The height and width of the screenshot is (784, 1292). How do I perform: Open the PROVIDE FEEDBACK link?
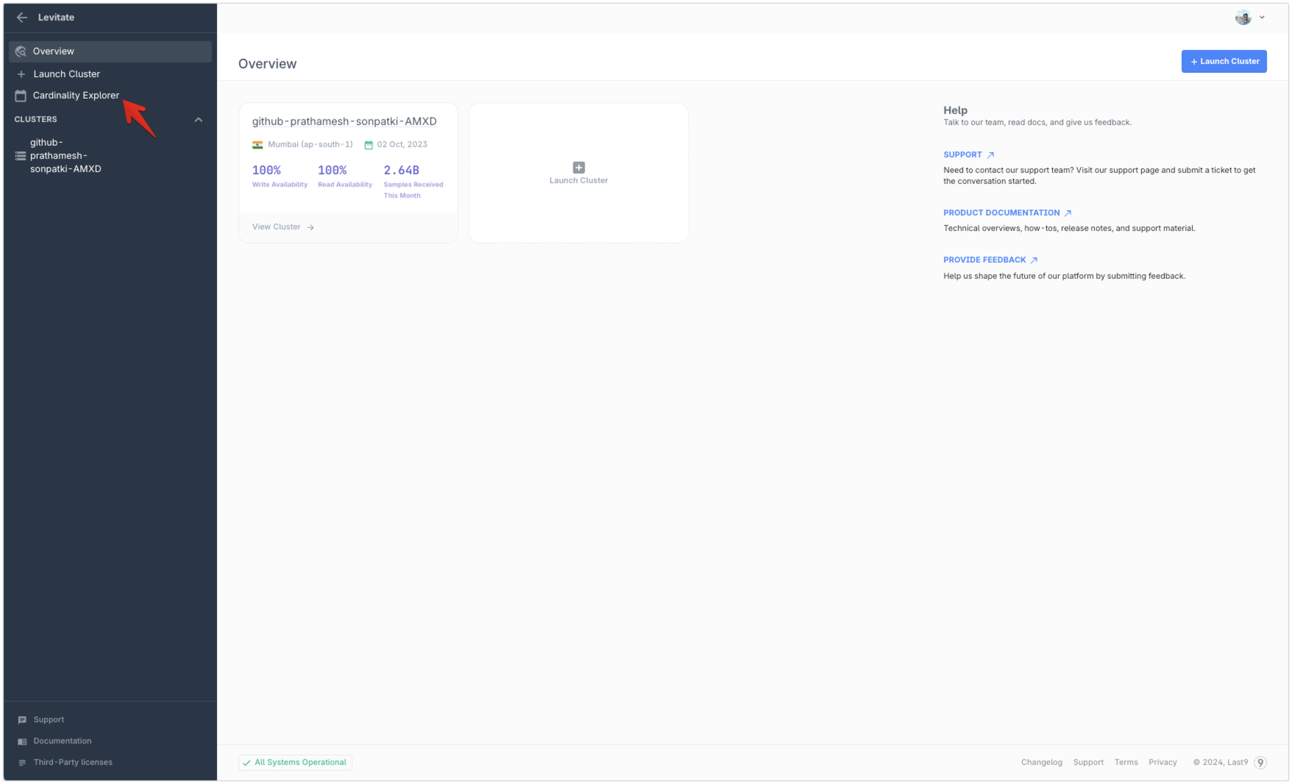click(985, 260)
